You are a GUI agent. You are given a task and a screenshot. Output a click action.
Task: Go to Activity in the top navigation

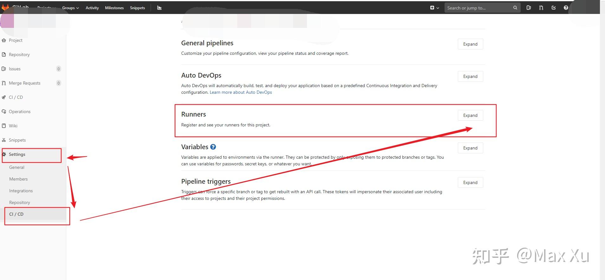pyautogui.click(x=92, y=8)
